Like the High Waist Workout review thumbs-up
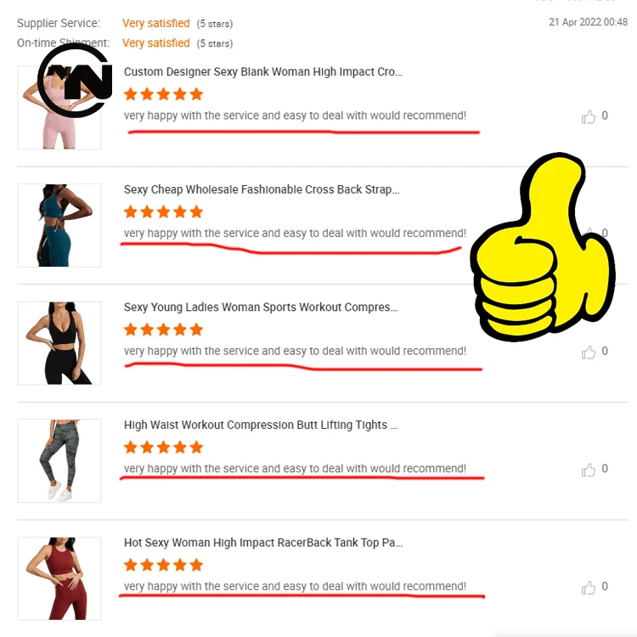Viewport: 637px width, 637px height. pos(589,470)
